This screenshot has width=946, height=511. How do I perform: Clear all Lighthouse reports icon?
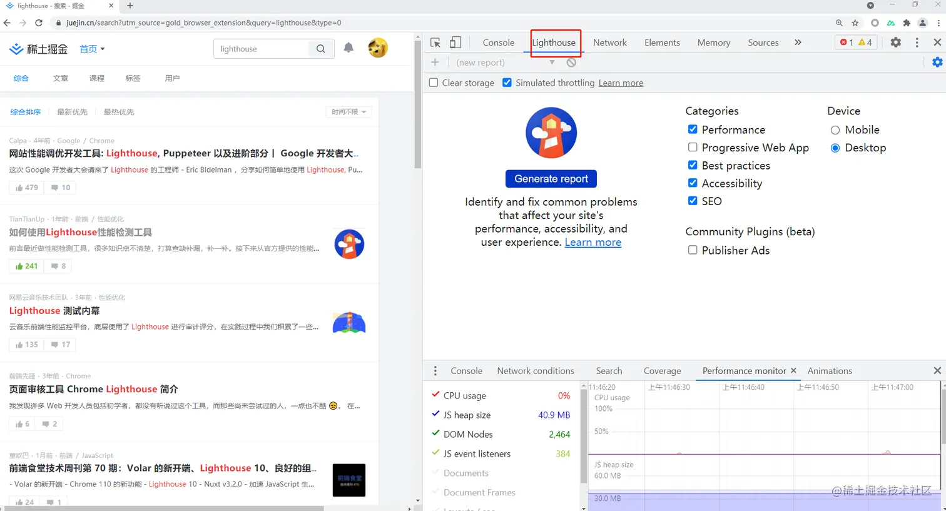coord(571,62)
